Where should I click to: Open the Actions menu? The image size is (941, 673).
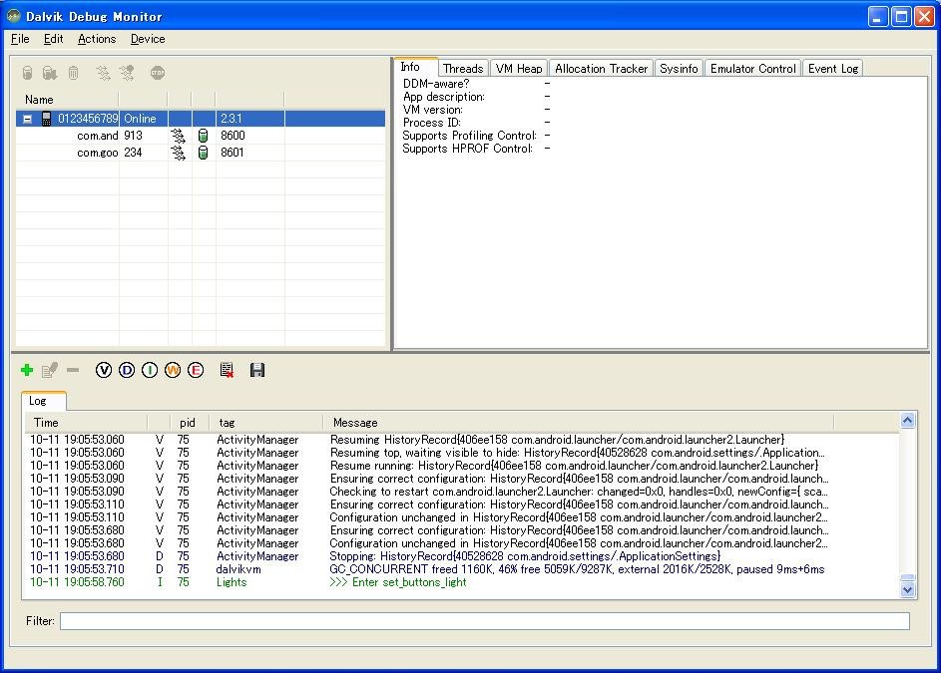click(97, 39)
